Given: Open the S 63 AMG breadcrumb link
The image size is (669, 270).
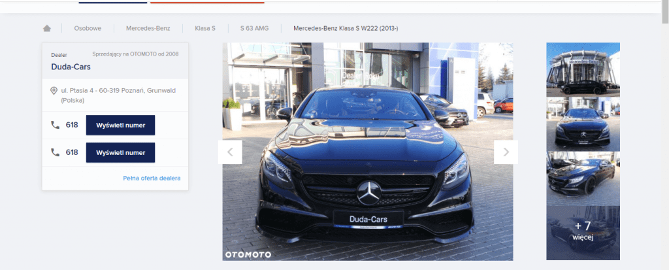Looking at the screenshot, I should click(254, 29).
